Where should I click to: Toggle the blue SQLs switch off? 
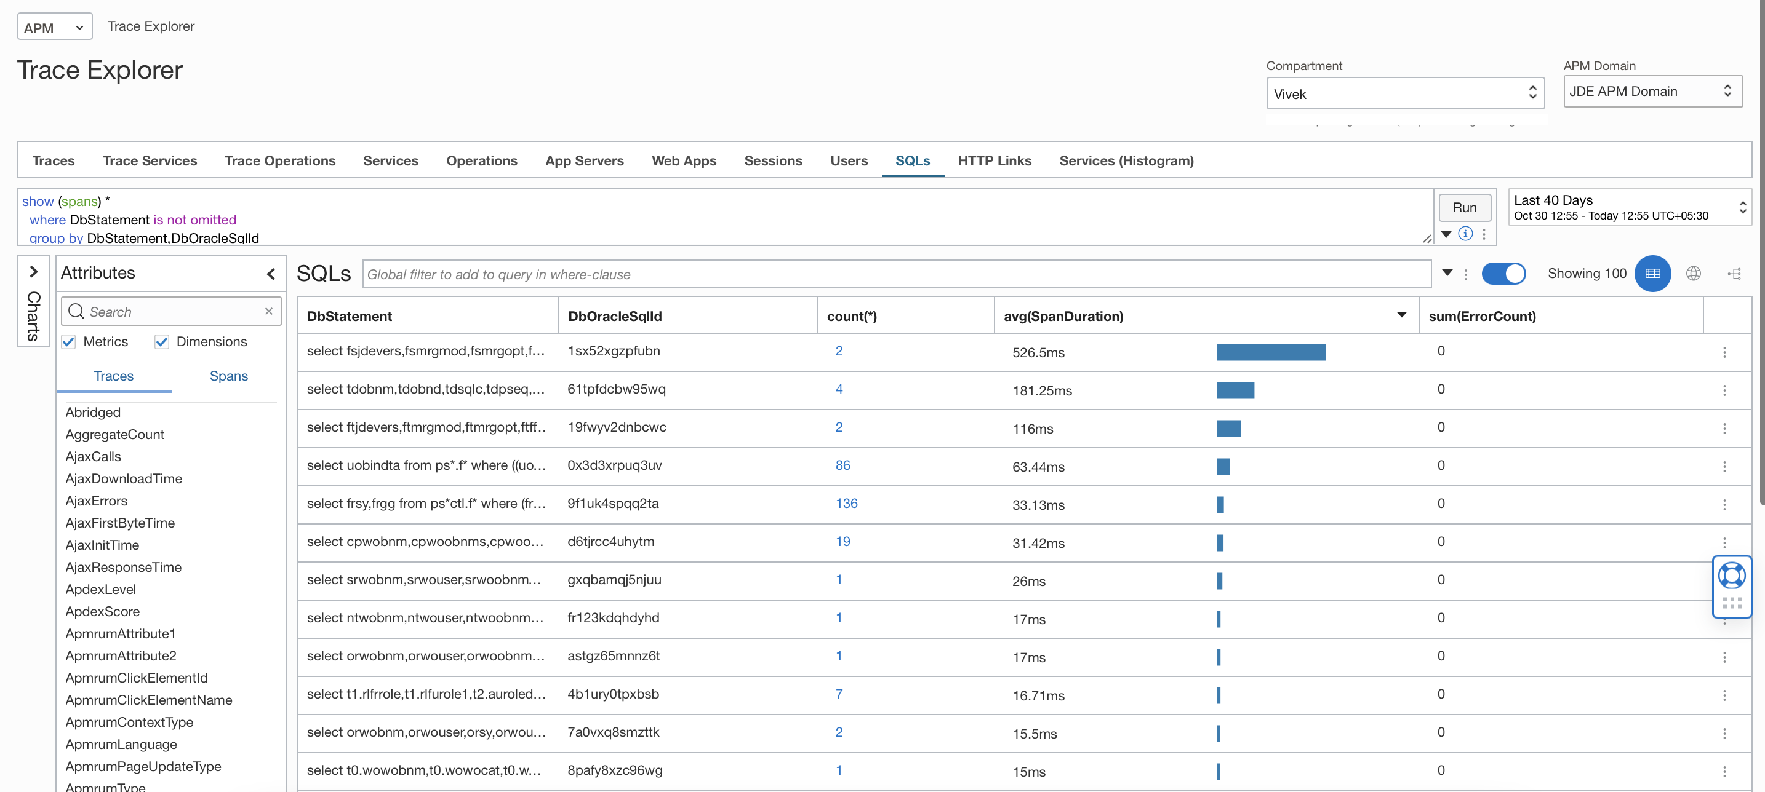point(1503,274)
